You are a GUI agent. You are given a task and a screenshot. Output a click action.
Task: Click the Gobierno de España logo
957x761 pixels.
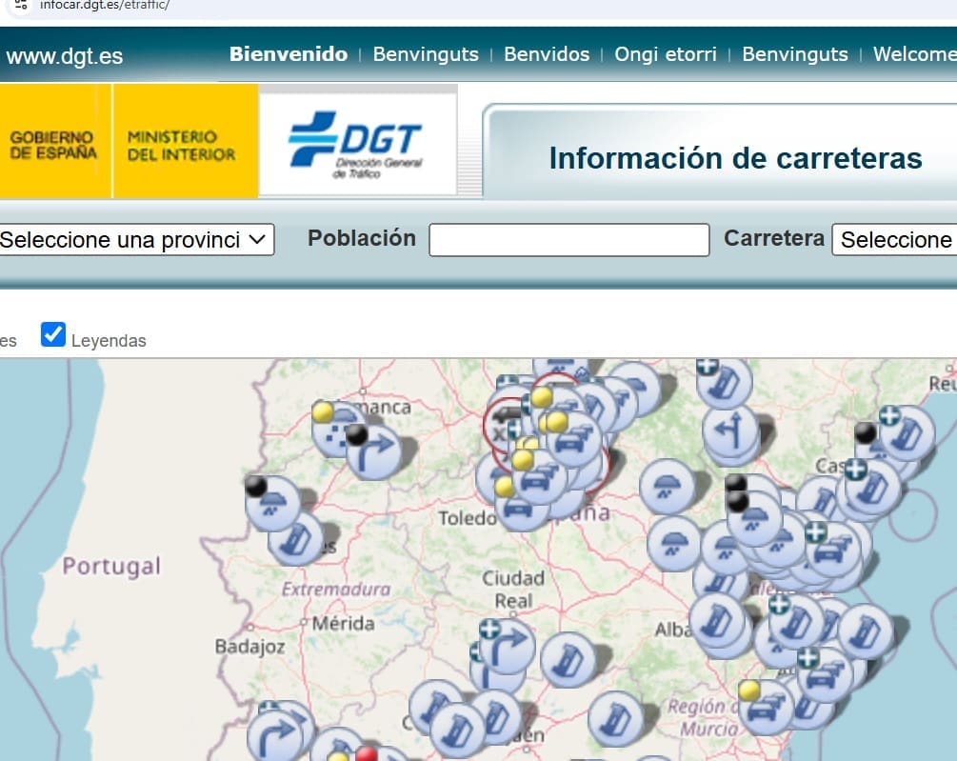coord(54,145)
